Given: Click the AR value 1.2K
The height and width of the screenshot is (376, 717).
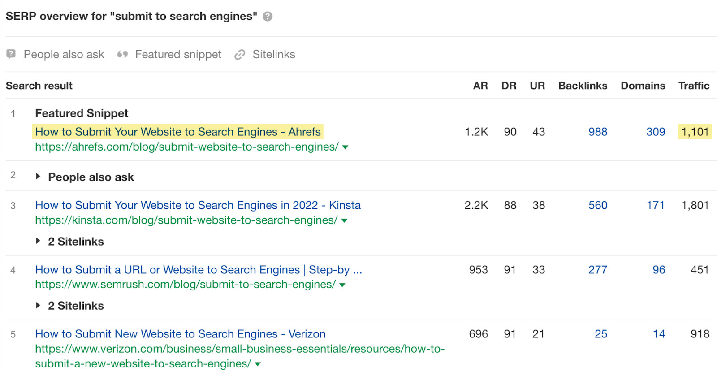Looking at the screenshot, I should click(x=476, y=132).
